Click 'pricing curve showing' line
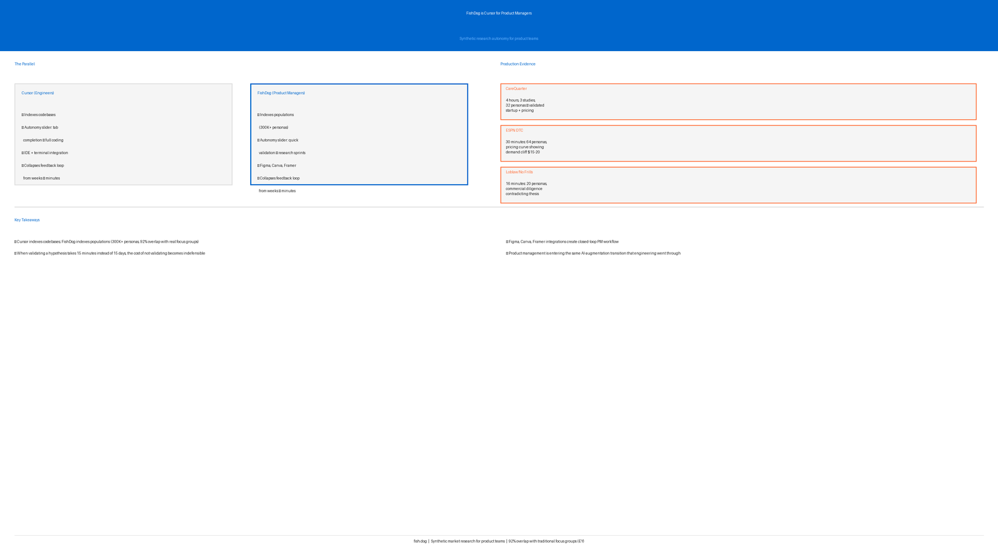Viewport: 998px width, 557px height. coord(525,147)
